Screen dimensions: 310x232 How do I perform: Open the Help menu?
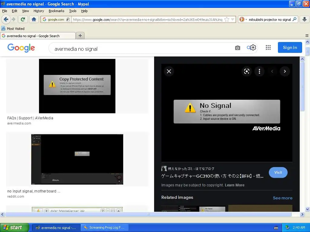coord(84,11)
